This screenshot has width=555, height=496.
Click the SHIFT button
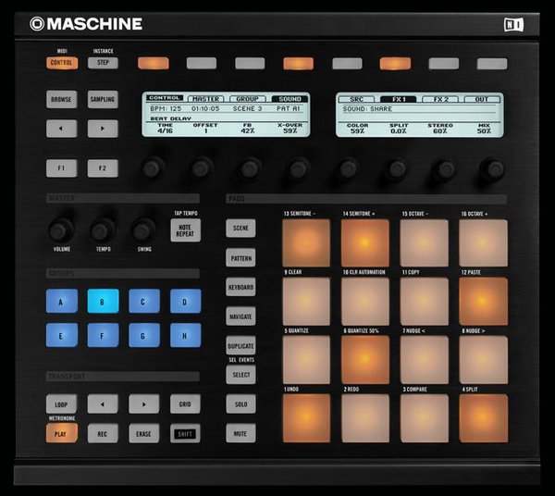pyautogui.click(x=185, y=433)
